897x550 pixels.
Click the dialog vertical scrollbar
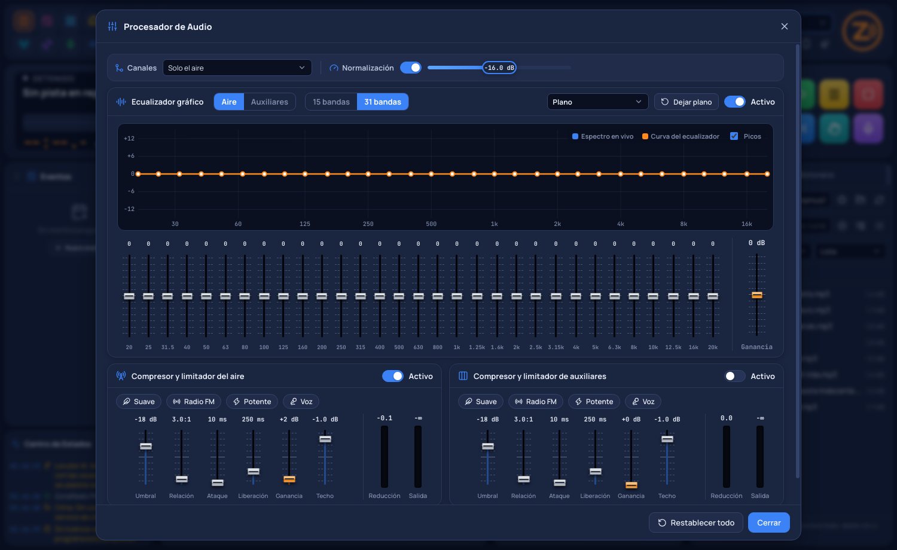(798, 261)
